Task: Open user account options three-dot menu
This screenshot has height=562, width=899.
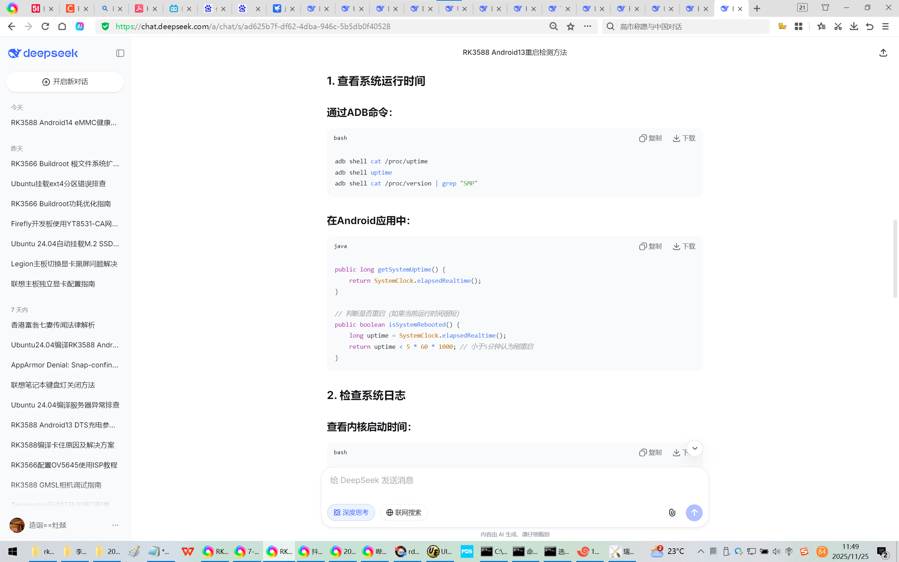Action: [x=115, y=525]
